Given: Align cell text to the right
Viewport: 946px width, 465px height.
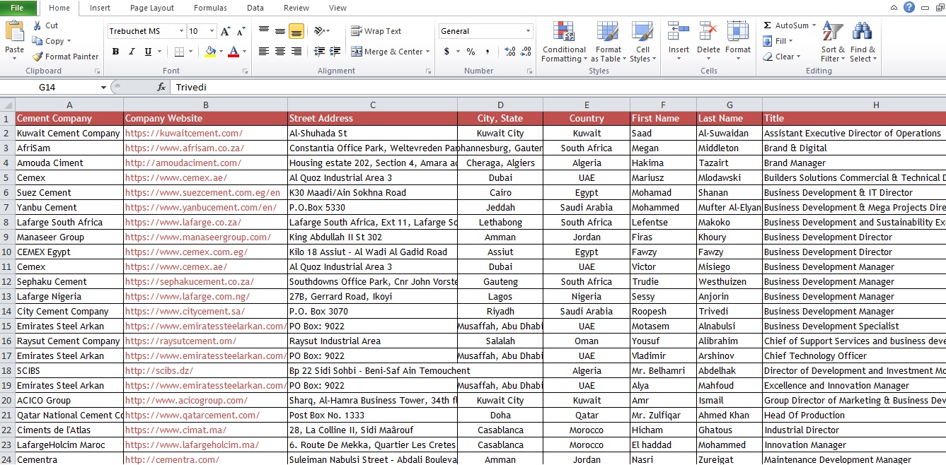Looking at the screenshot, I should point(296,52).
